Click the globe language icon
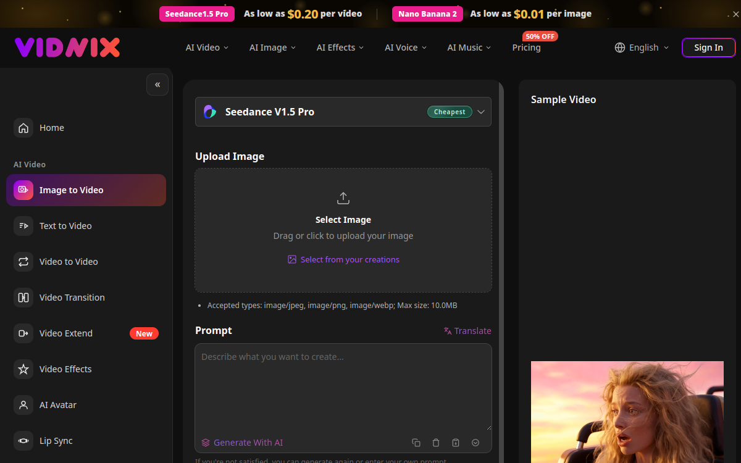 (620, 48)
